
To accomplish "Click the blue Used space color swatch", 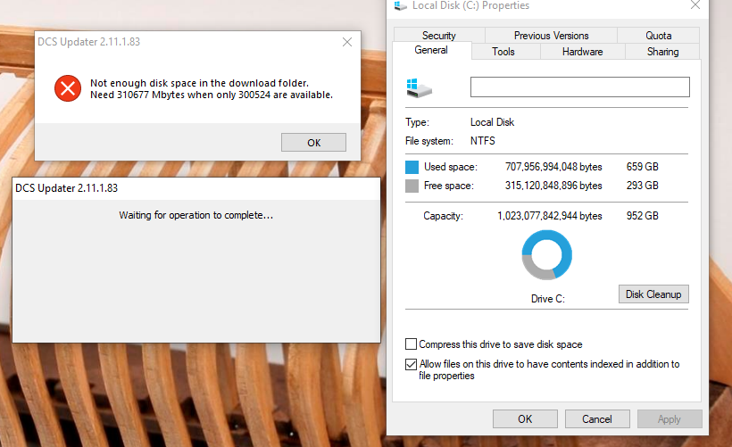I will tap(412, 167).
